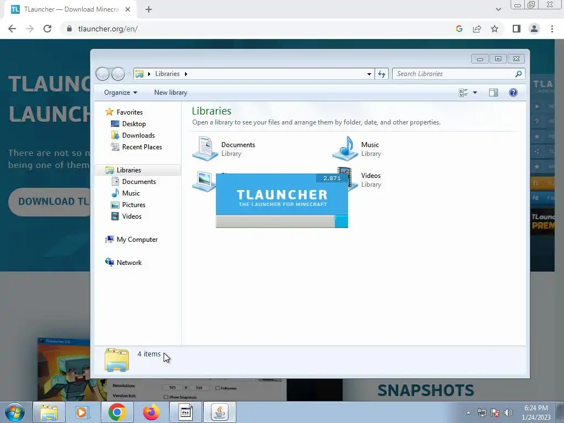Image resolution: width=564 pixels, height=423 pixels.
Task: Open Recent Places in sidebar
Action: pos(137,147)
